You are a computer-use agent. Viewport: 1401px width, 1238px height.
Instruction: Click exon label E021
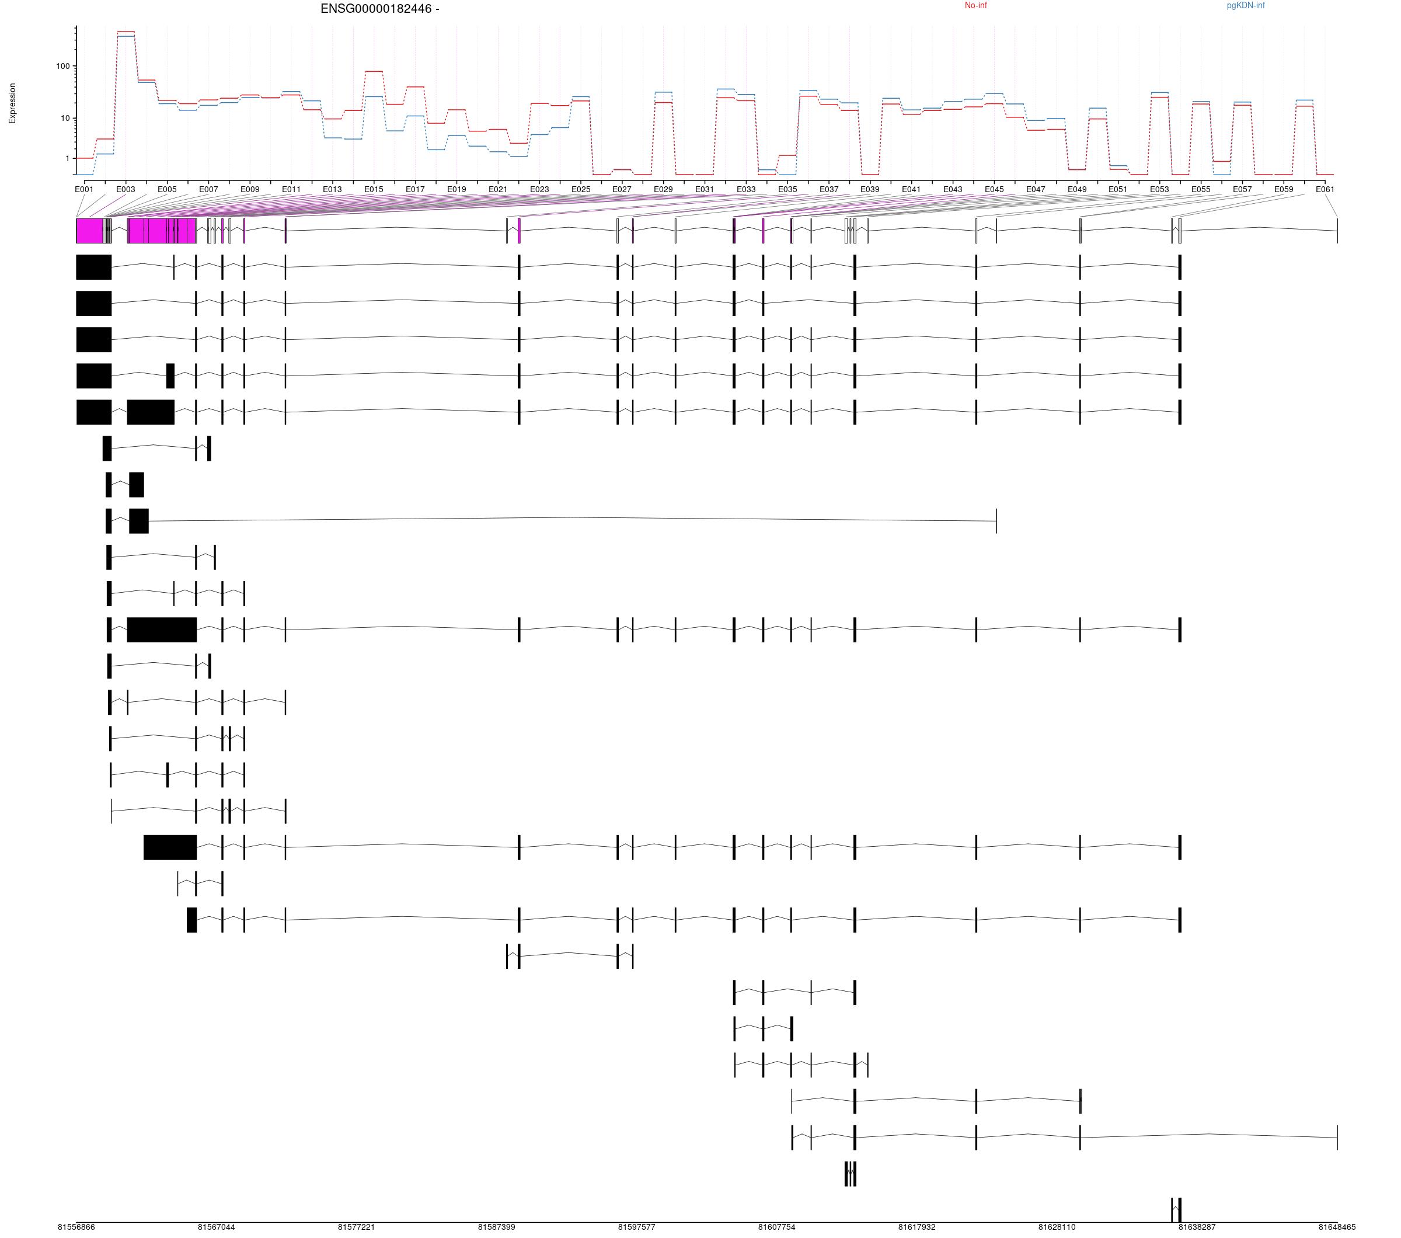pos(497,189)
